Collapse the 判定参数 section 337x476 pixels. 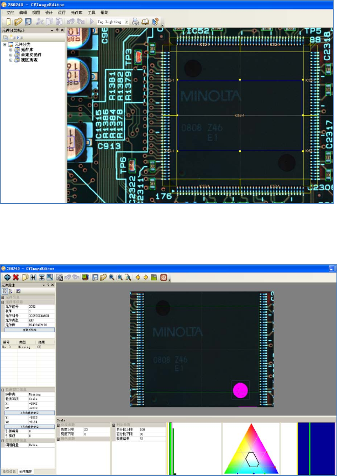coord(114,425)
